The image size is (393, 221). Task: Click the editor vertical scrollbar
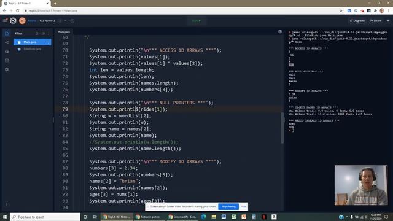282,128
